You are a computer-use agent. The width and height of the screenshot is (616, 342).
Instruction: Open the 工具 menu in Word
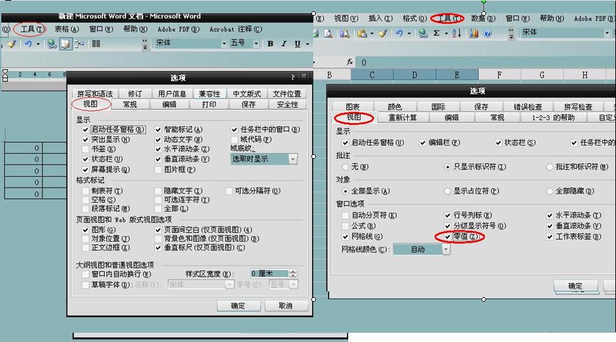coord(32,29)
